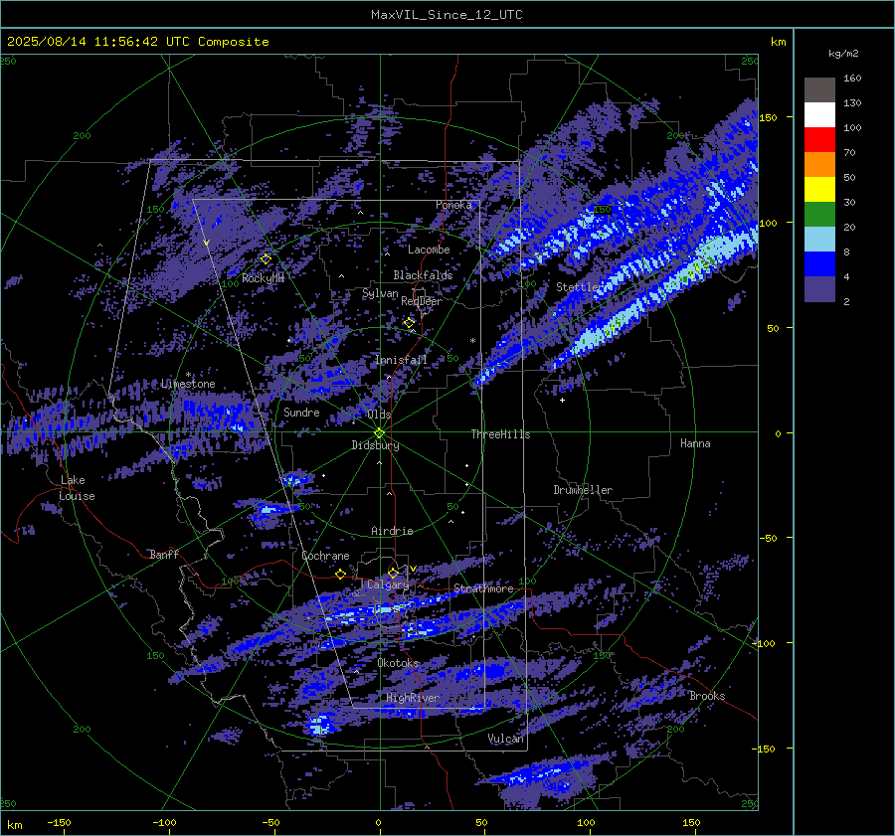
Task: Click the Airdrie city label
Action: (392, 531)
